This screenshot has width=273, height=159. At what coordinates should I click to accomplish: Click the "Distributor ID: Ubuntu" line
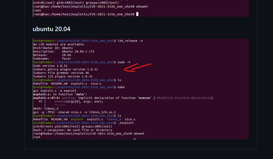click(x=53, y=48)
